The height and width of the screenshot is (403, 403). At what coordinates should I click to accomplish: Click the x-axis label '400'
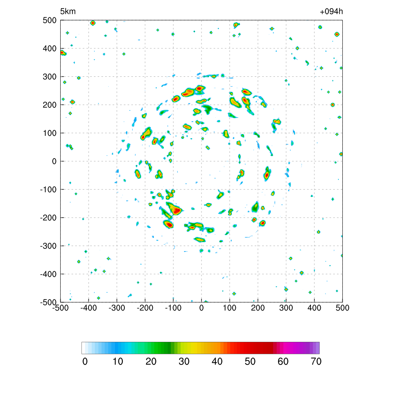pyautogui.click(x=314, y=308)
